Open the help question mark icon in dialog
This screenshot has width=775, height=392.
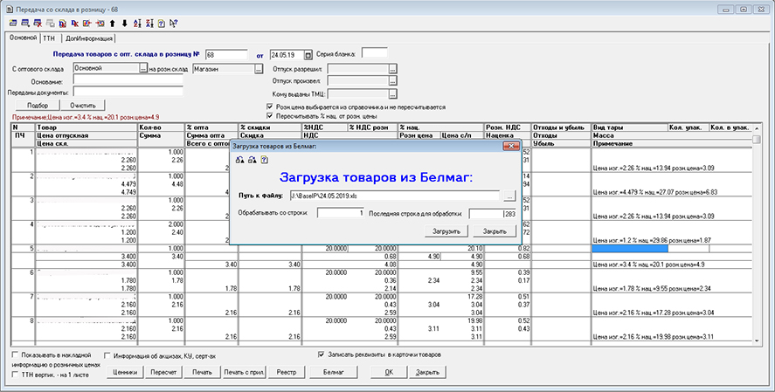263,161
